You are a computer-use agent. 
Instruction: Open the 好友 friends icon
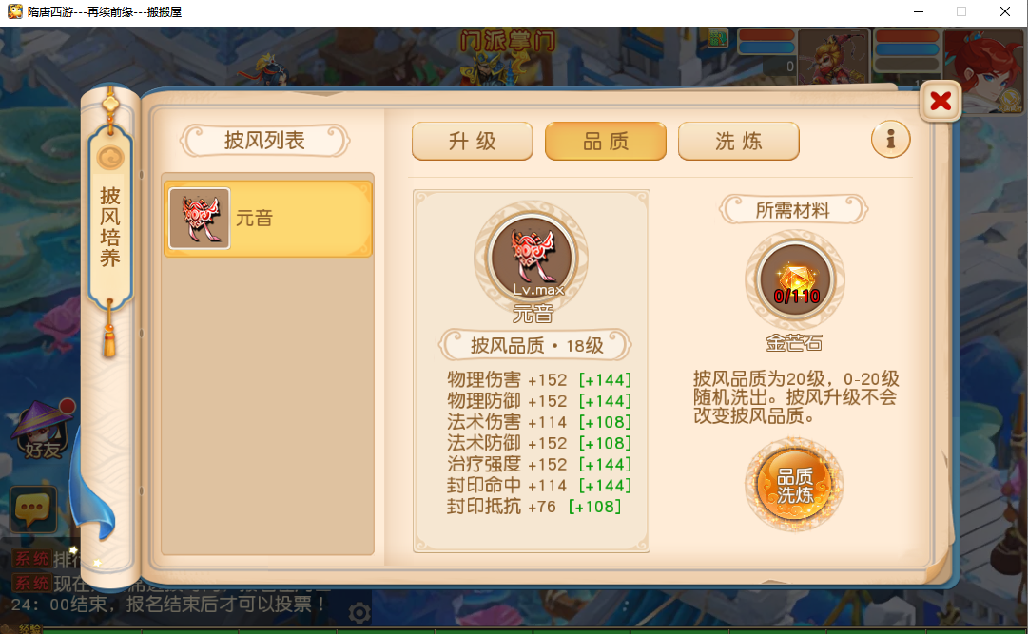point(41,431)
